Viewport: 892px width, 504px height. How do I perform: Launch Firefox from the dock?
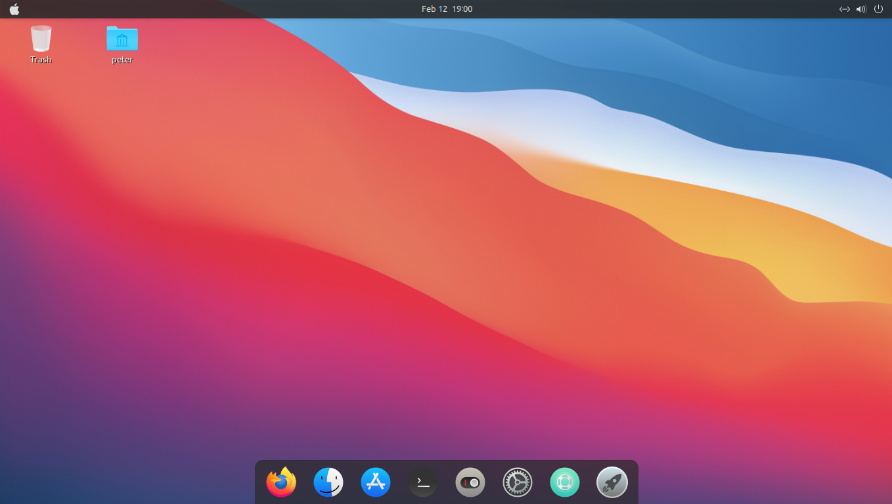coord(280,482)
